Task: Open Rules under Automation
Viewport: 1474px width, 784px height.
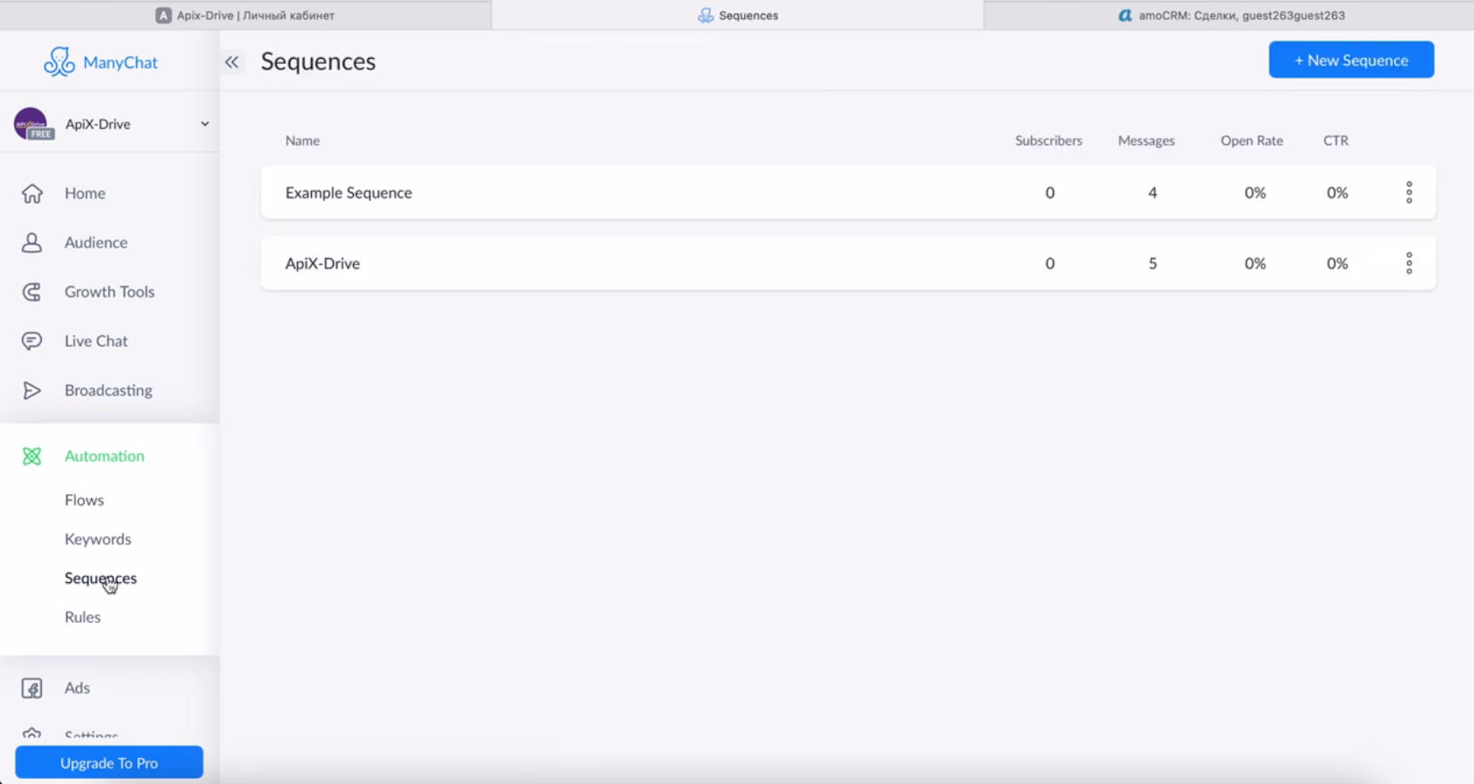Action: point(83,617)
